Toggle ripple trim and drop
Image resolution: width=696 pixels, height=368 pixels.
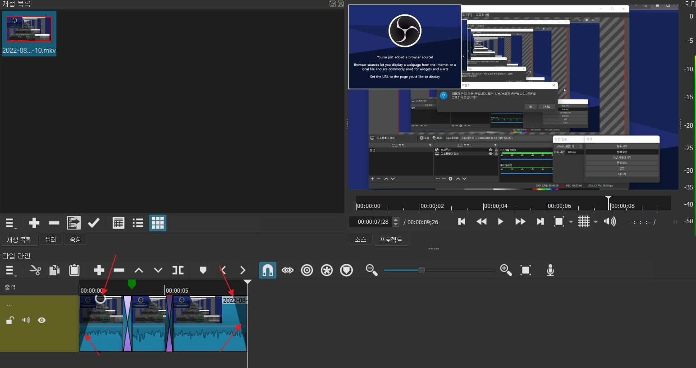[307, 270]
